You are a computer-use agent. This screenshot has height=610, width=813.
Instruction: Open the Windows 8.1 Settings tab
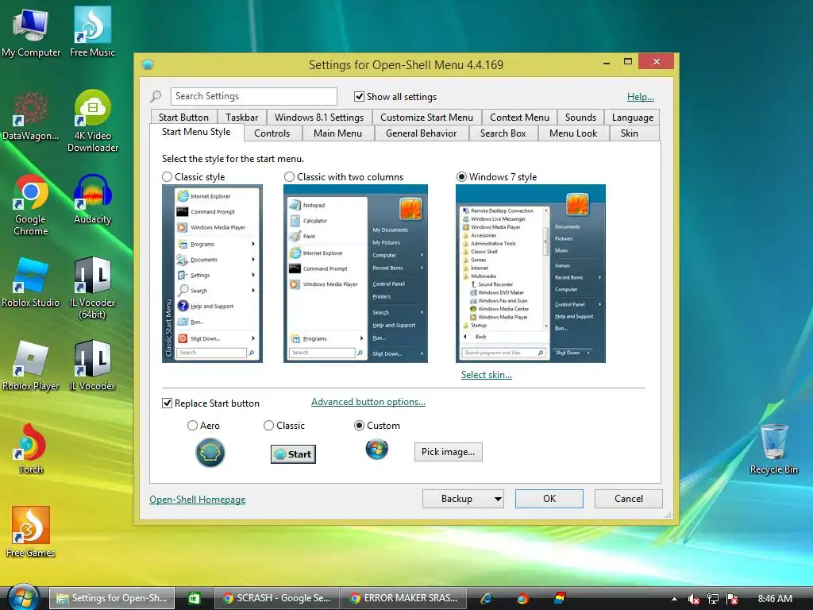[319, 118]
